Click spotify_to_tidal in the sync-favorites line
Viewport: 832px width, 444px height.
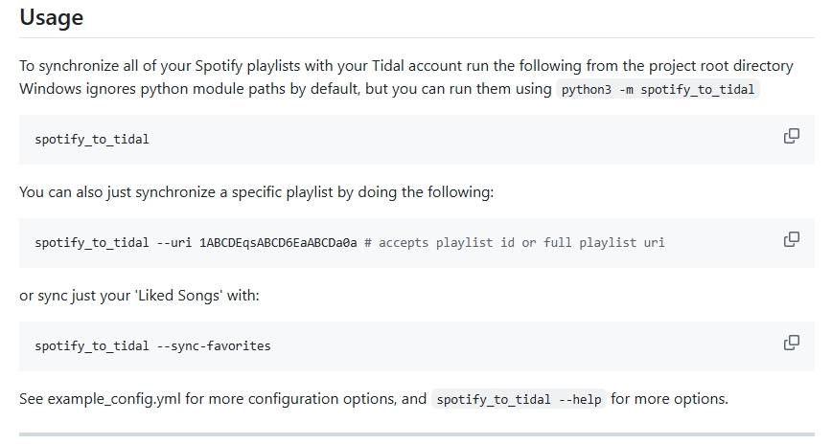92,346
